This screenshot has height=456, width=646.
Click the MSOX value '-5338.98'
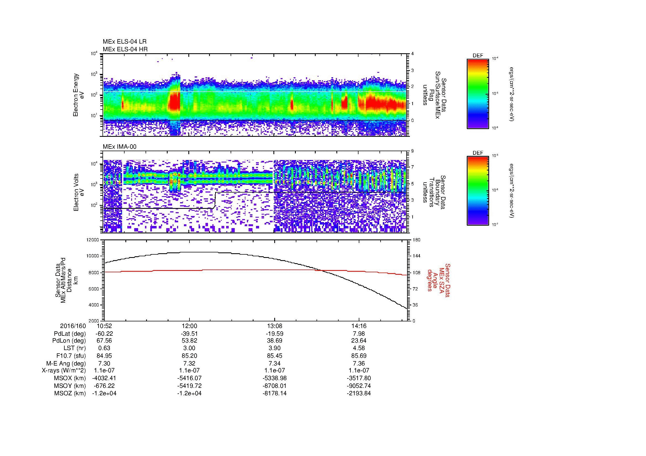pyautogui.click(x=275, y=378)
